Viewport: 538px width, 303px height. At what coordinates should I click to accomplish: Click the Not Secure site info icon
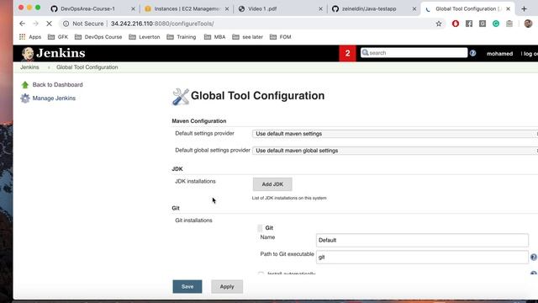pos(66,24)
